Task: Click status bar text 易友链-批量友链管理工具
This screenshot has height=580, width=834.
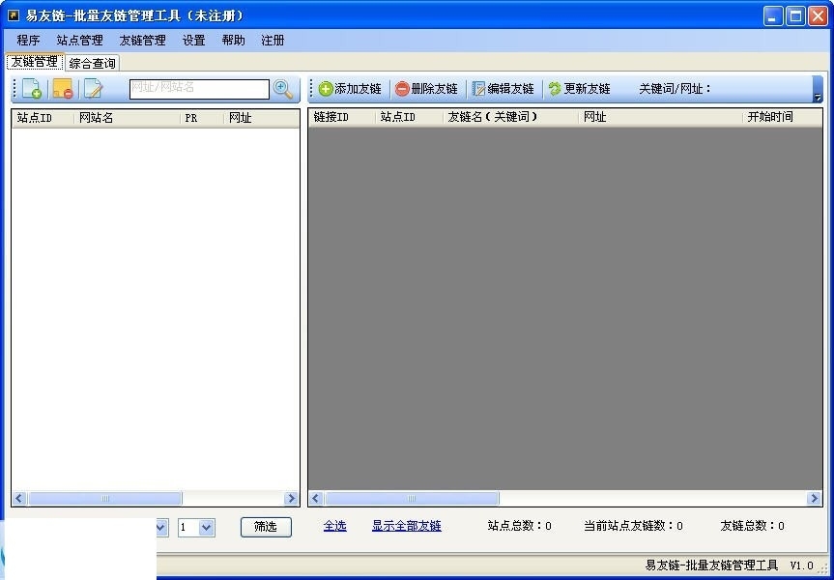Action: [x=711, y=565]
